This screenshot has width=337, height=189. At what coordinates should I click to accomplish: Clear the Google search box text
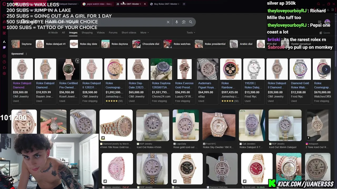click(168, 22)
